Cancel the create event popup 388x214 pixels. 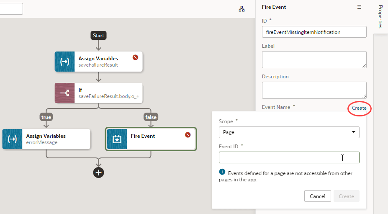tap(318, 196)
